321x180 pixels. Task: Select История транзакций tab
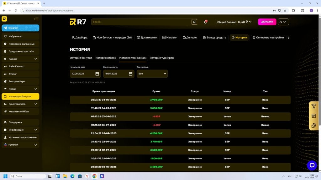coord(133,58)
